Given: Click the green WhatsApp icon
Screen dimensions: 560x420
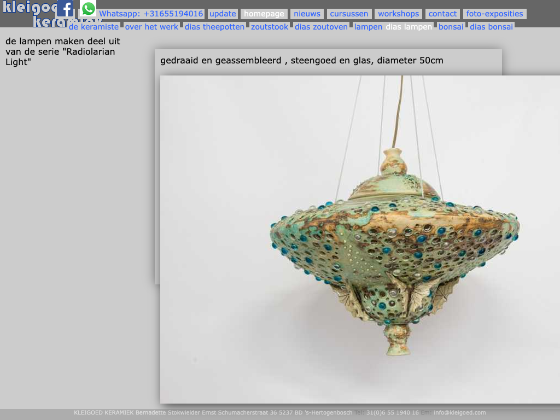Looking at the screenshot, I should coord(88,9).
